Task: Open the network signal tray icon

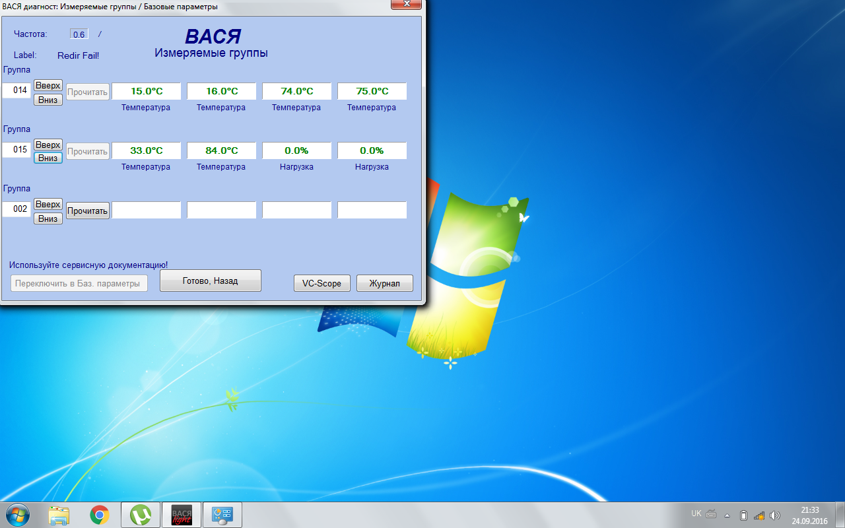Action: [759, 515]
